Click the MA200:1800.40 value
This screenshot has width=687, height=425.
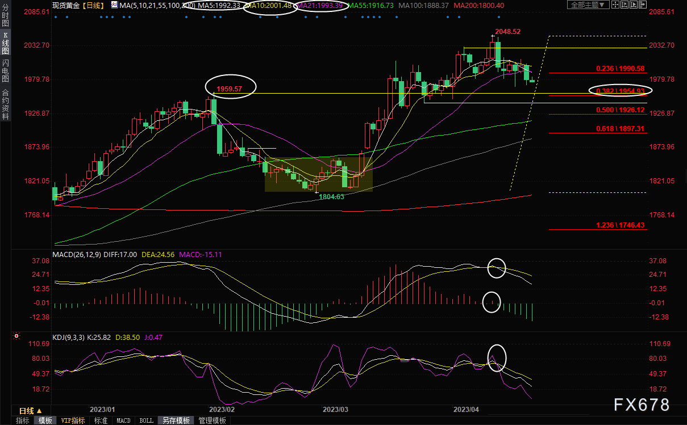[478, 5]
